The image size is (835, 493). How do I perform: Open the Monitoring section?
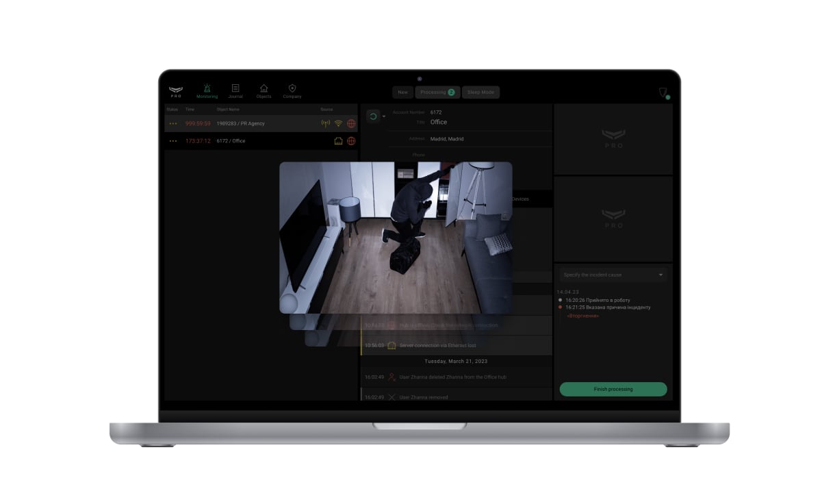click(x=207, y=90)
